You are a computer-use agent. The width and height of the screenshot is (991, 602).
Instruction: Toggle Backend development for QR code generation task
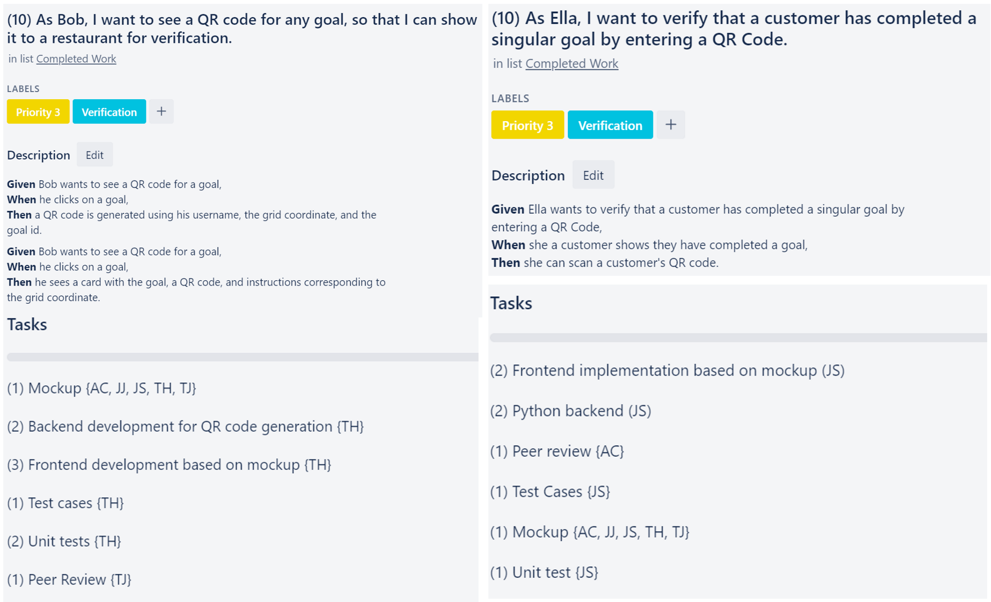point(185,426)
